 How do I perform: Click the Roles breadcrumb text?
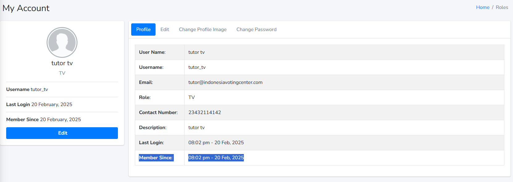coord(502,7)
